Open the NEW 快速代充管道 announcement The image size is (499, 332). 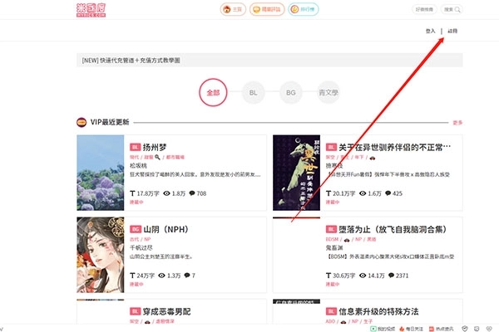pos(143,61)
